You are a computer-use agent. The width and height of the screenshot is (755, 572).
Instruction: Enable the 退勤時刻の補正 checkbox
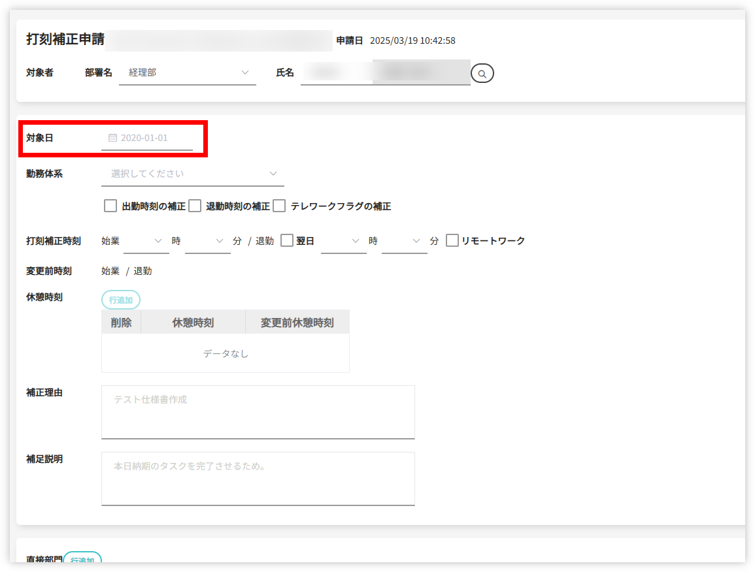pyautogui.click(x=195, y=206)
